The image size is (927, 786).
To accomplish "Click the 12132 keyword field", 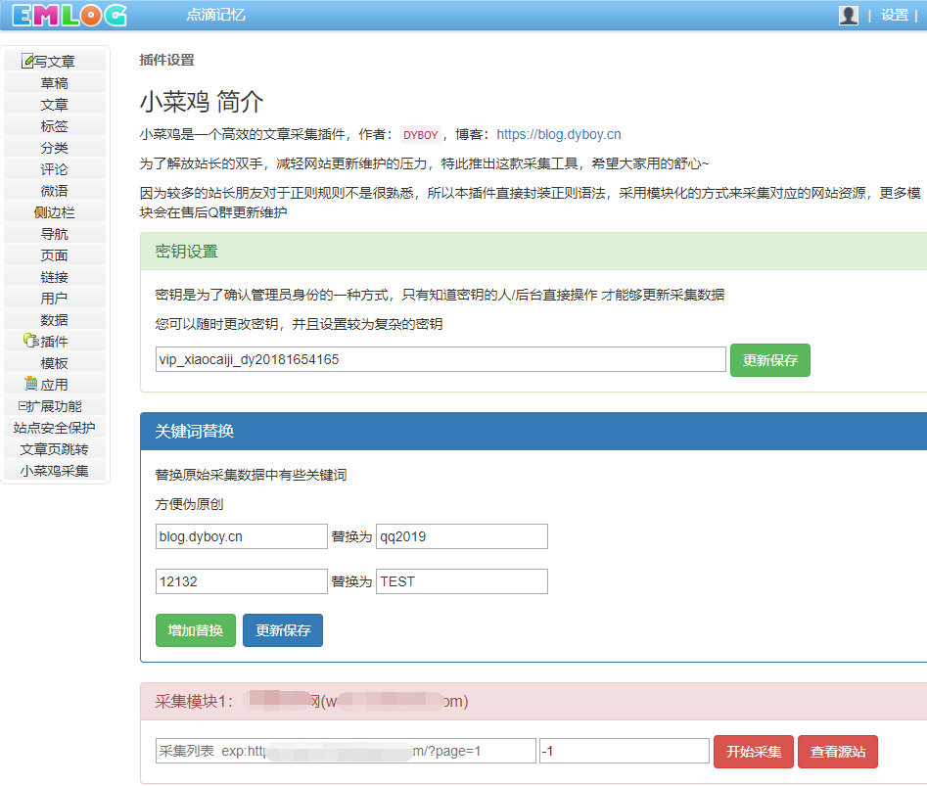I will pyautogui.click(x=241, y=581).
